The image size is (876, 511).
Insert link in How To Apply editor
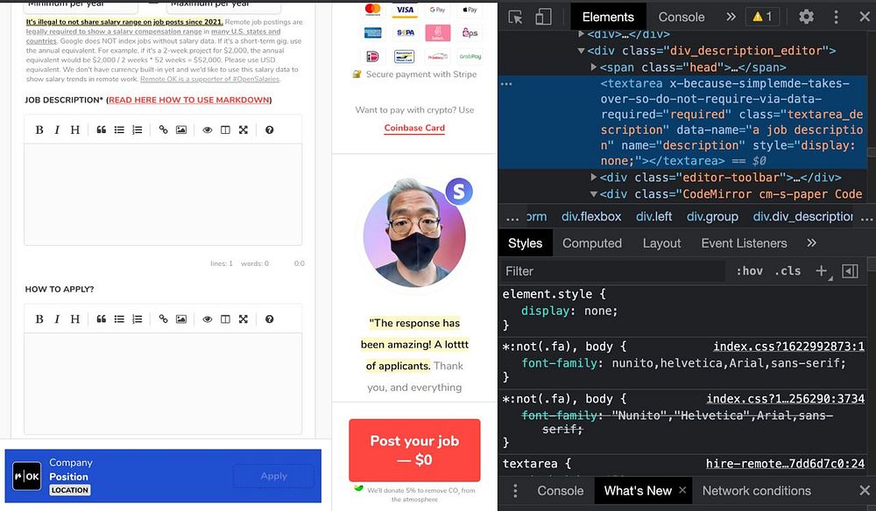click(x=163, y=319)
